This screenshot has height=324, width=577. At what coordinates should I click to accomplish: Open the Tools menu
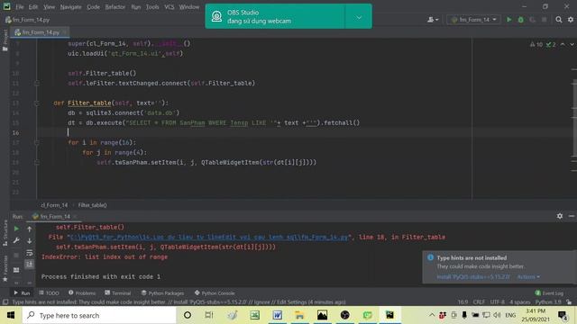tap(152, 7)
